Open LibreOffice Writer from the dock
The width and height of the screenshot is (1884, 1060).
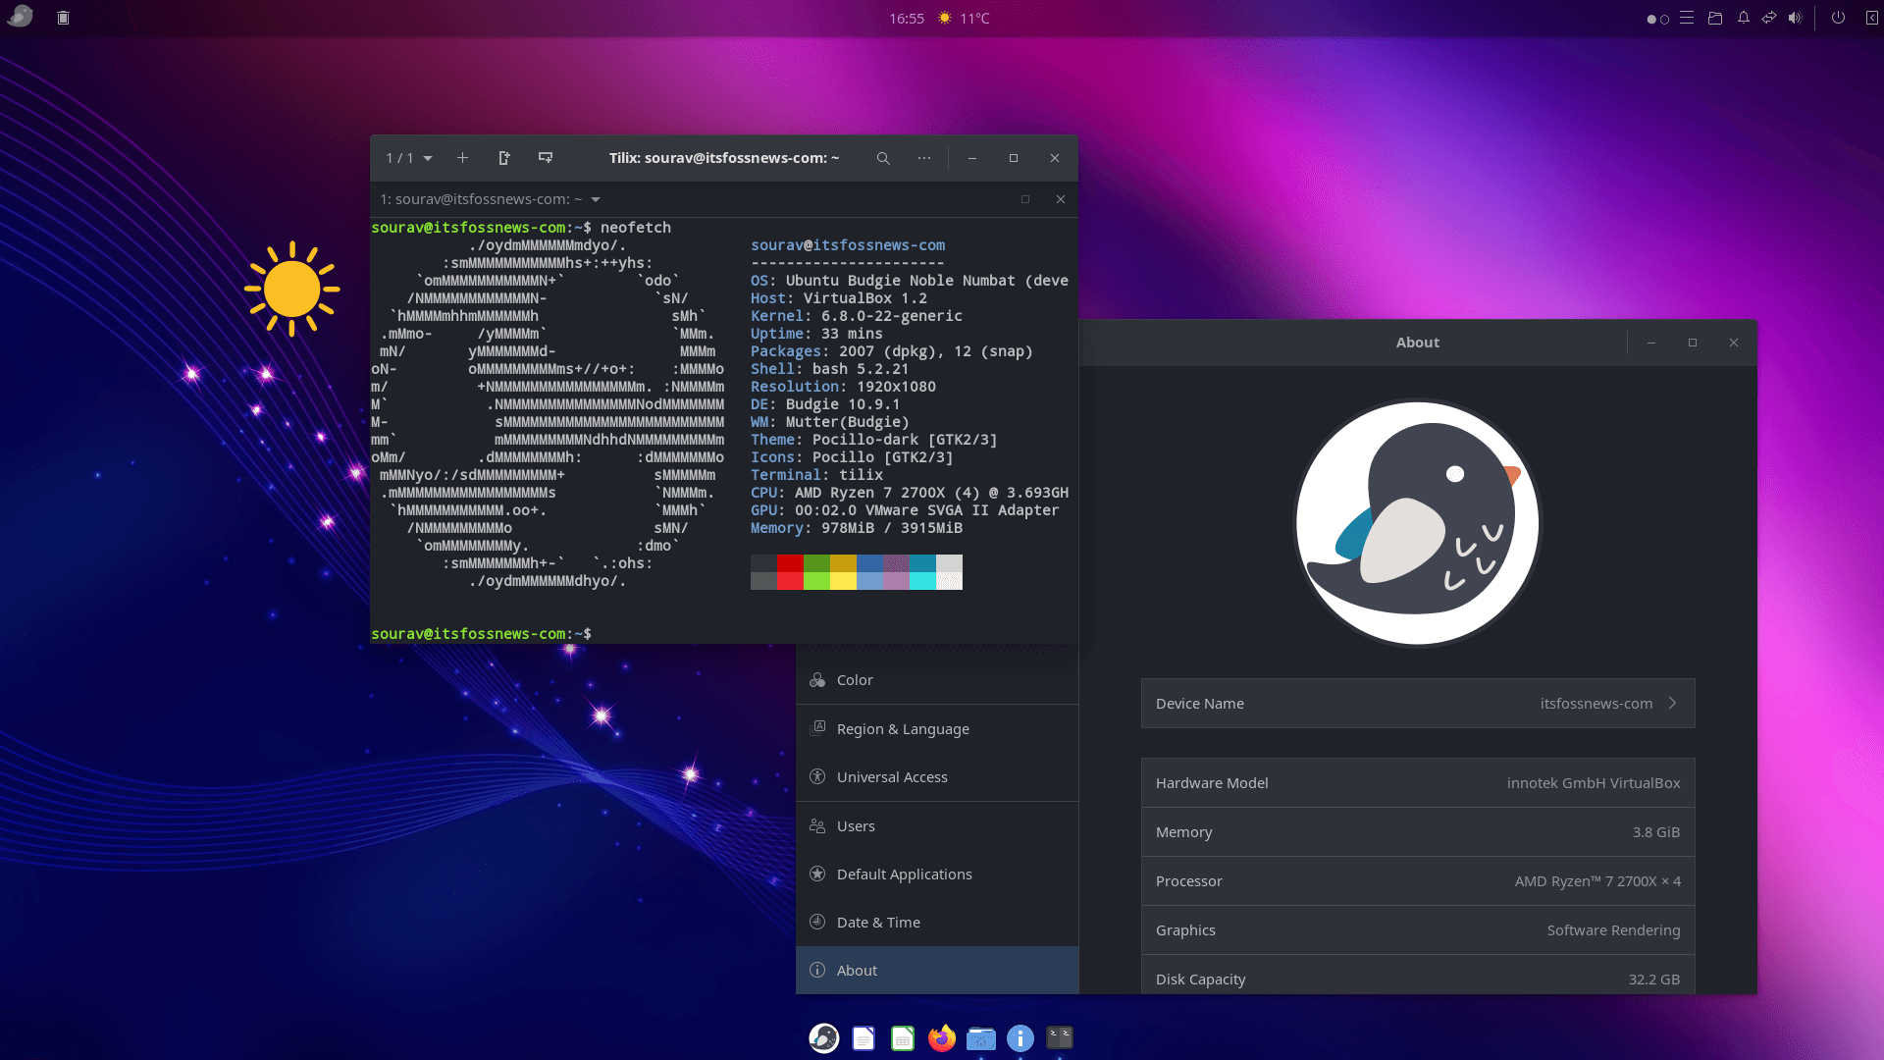click(x=863, y=1037)
